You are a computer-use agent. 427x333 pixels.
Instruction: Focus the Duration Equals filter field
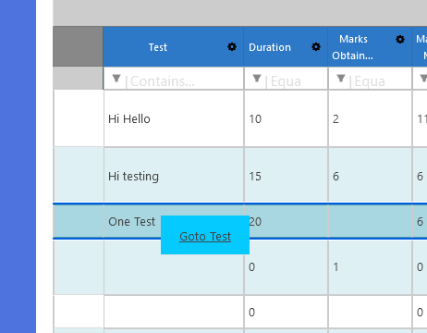(295, 81)
